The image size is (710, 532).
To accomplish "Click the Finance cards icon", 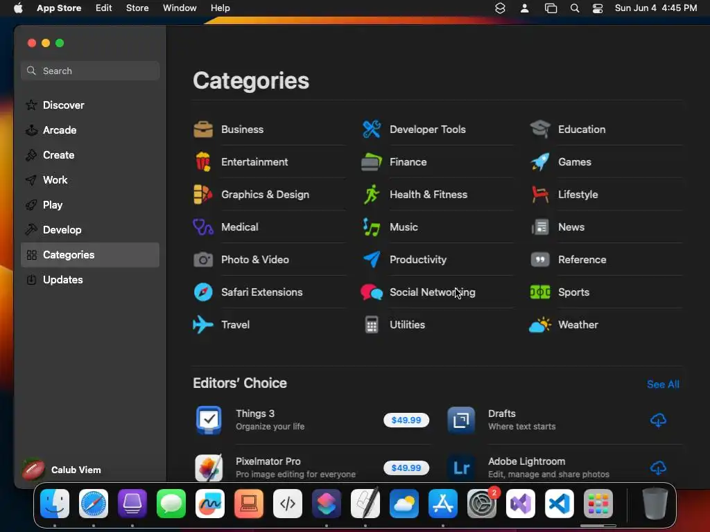I will (x=372, y=162).
